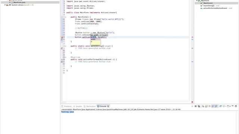Toggle show console when standard error changes

(216, 106)
